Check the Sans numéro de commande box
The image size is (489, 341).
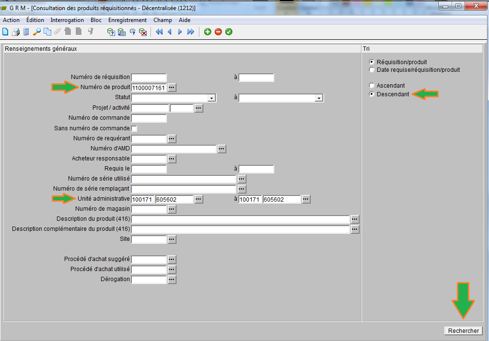click(134, 128)
